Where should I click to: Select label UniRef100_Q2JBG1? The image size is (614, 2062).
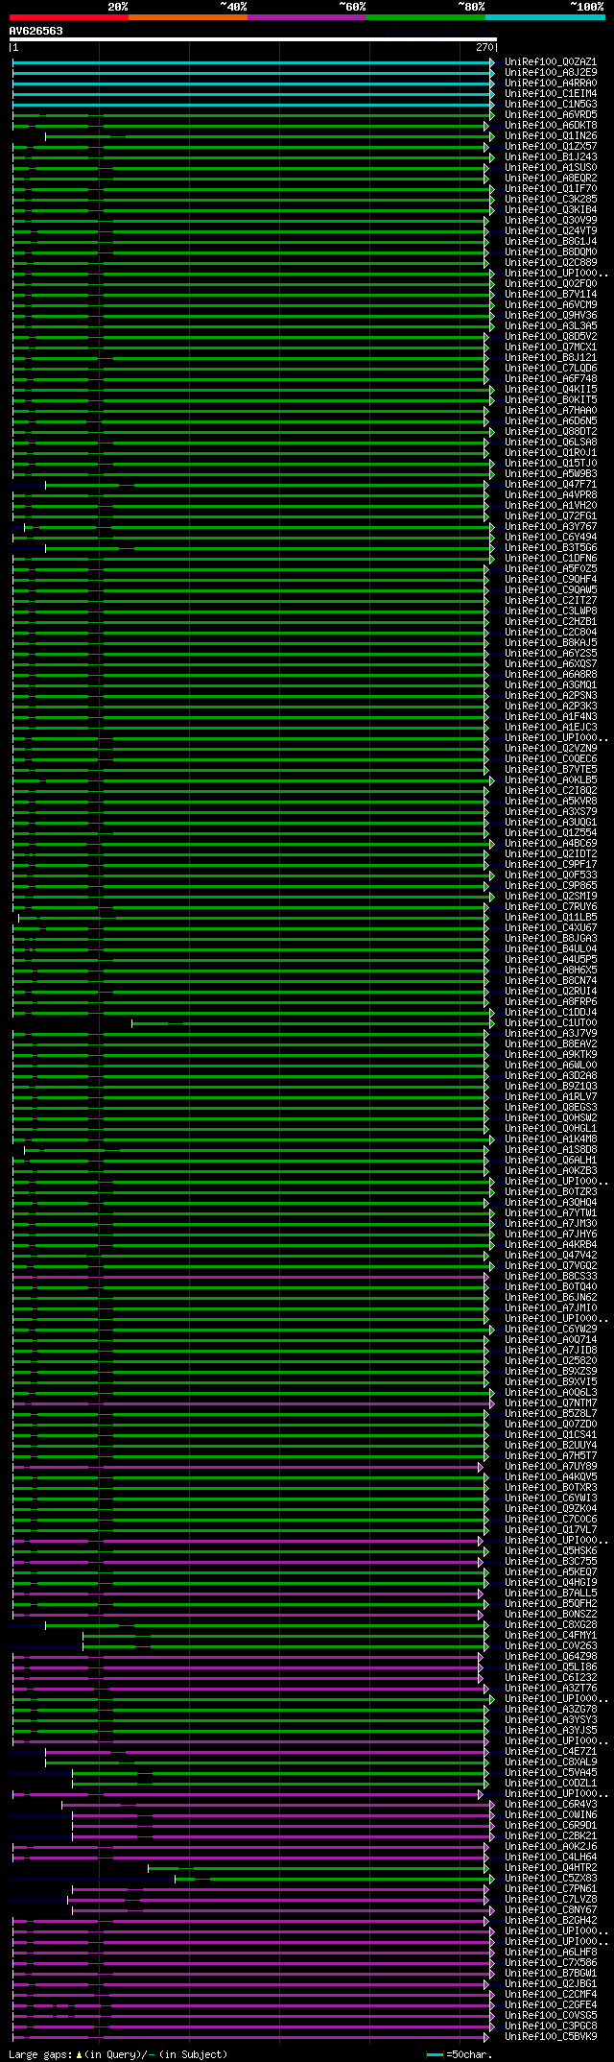point(551,1983)
